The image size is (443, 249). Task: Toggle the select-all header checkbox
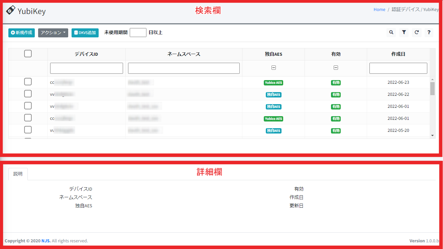coord(28,54)
